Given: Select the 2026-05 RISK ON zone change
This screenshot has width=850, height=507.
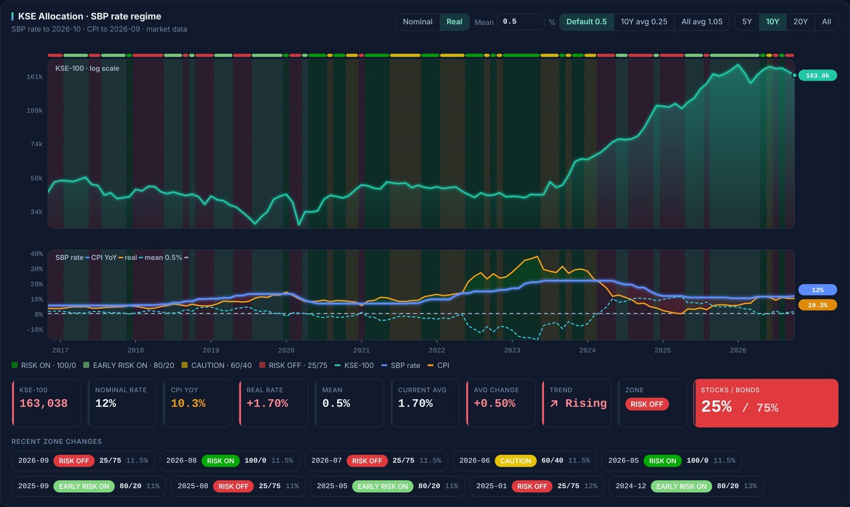Looking at the screenshot, I should (671, 461).
